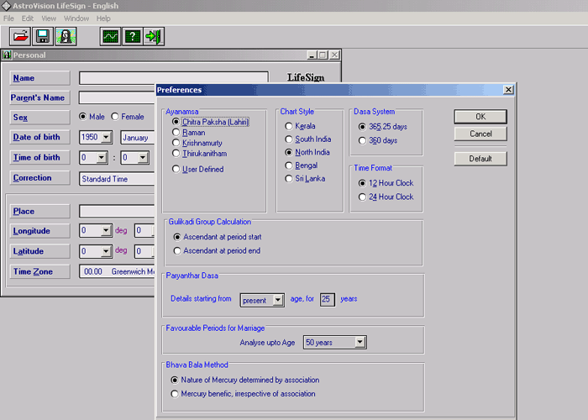
Task: Click the Place input field
Action: tap(117, 211)
